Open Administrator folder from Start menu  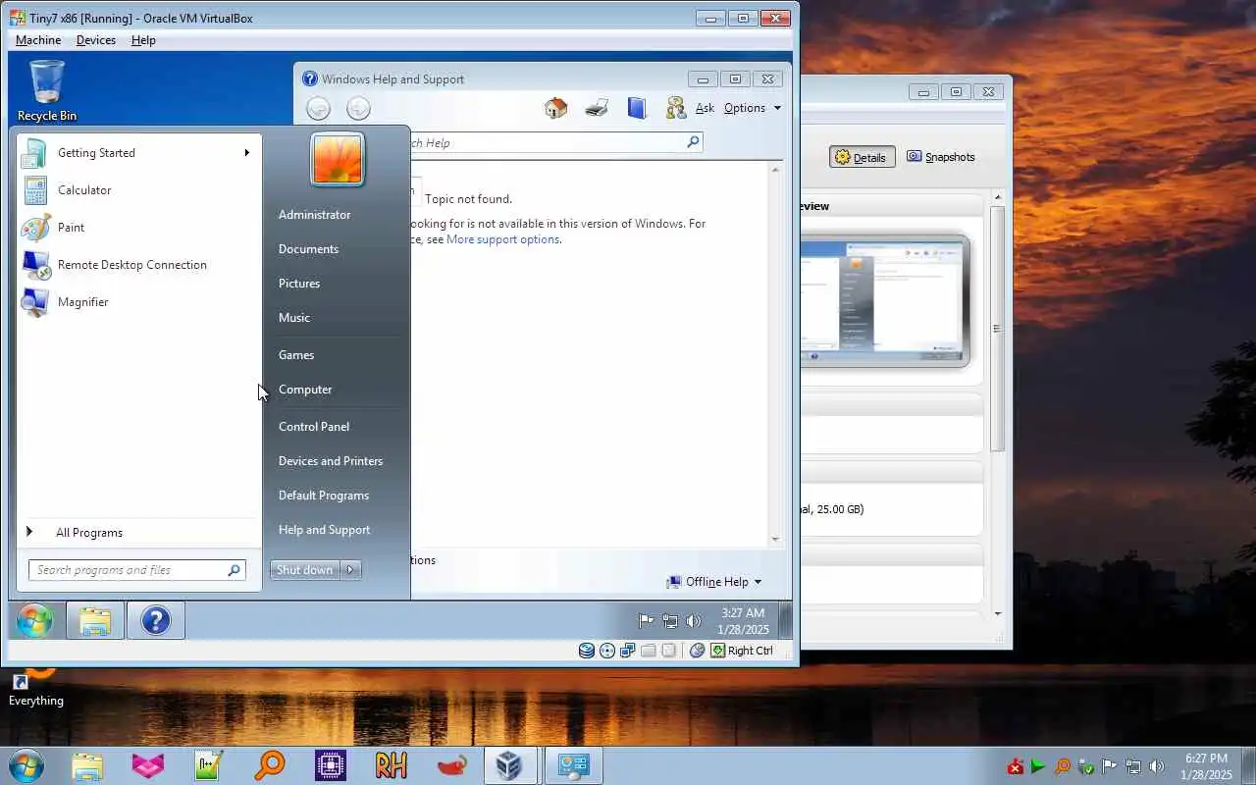point(314,215)
